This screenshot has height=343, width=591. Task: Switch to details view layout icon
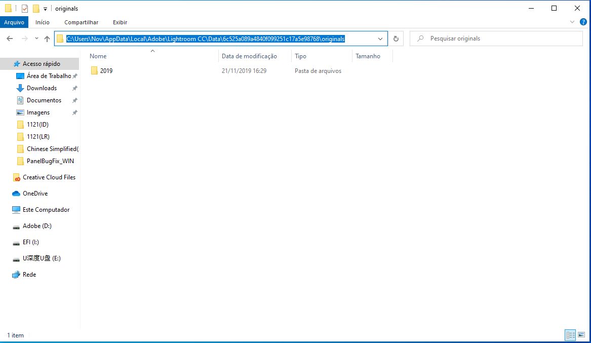(x=571, y=335)
